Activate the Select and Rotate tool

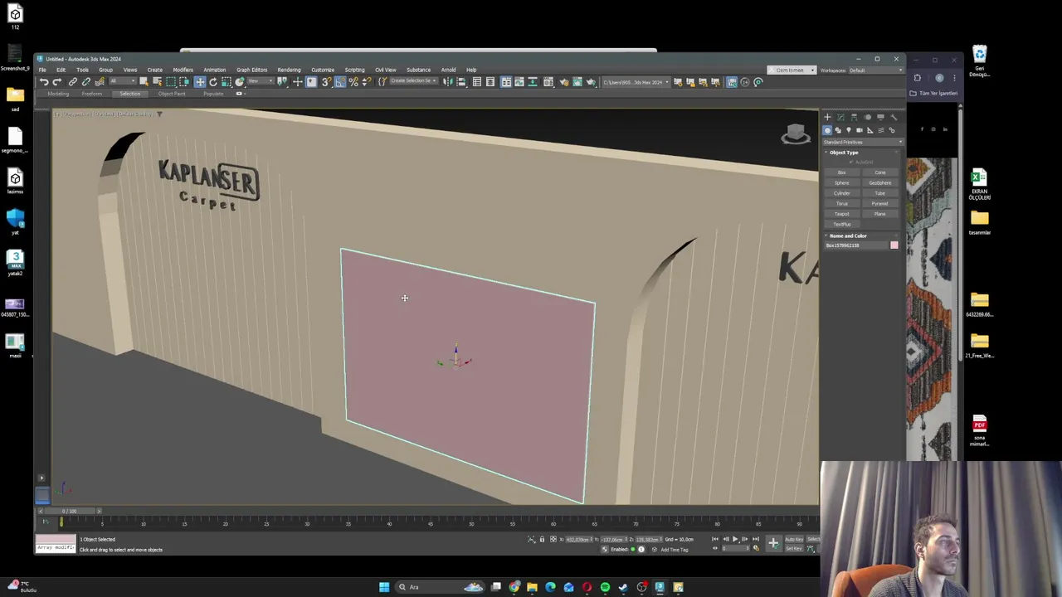coord(213,81)
